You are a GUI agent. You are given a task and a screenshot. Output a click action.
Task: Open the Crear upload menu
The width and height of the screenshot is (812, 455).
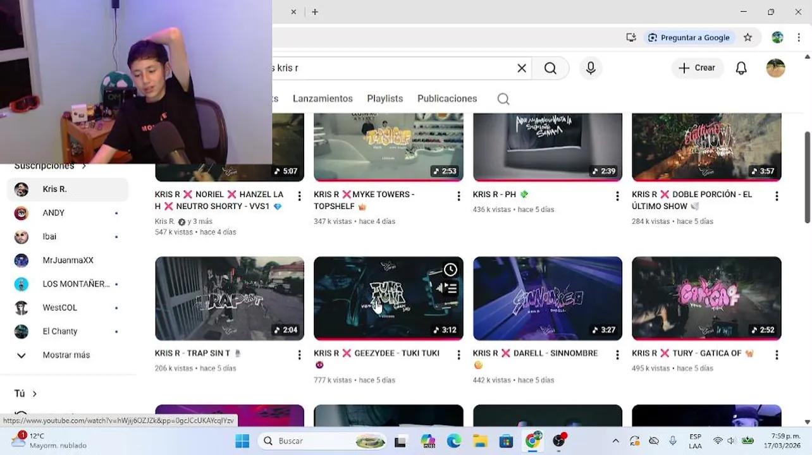696,68
